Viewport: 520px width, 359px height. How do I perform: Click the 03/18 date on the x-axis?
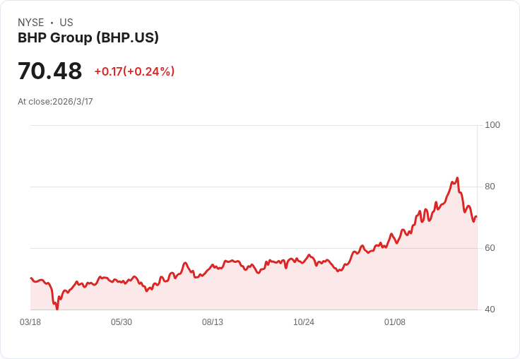pos(30,322)
